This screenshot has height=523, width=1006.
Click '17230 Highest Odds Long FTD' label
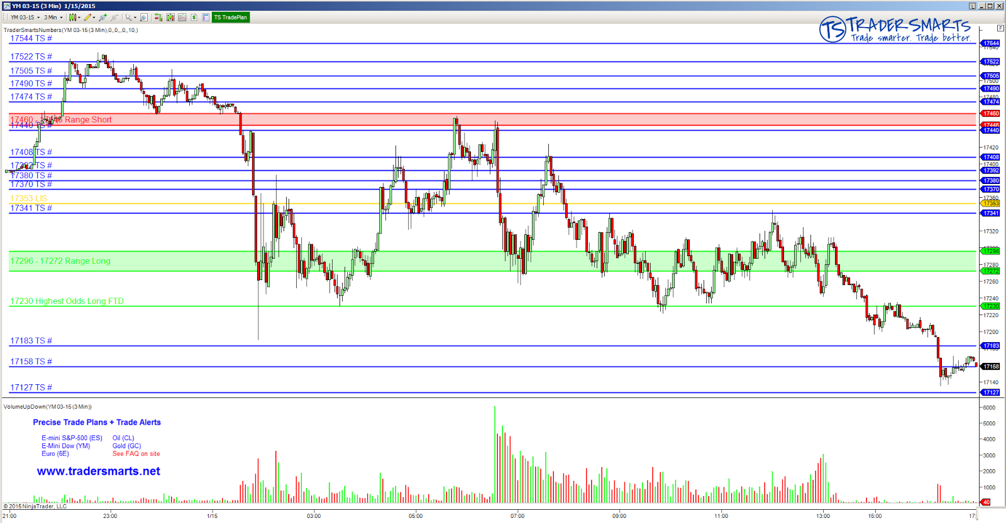pyautogui.click(x=67, y=301)
